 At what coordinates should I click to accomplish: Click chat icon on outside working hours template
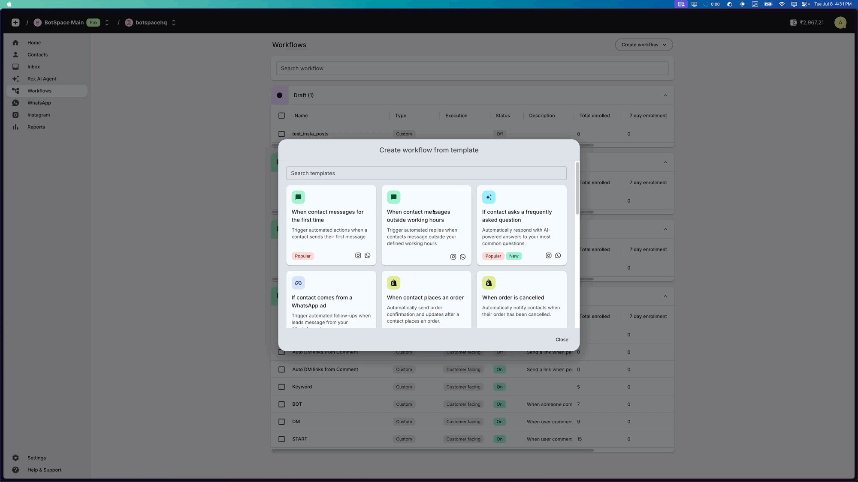pos(393,197)
